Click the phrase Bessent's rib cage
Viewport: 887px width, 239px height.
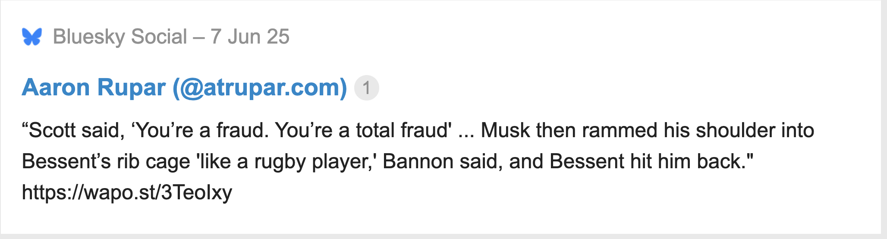click(x=106, y=161)
